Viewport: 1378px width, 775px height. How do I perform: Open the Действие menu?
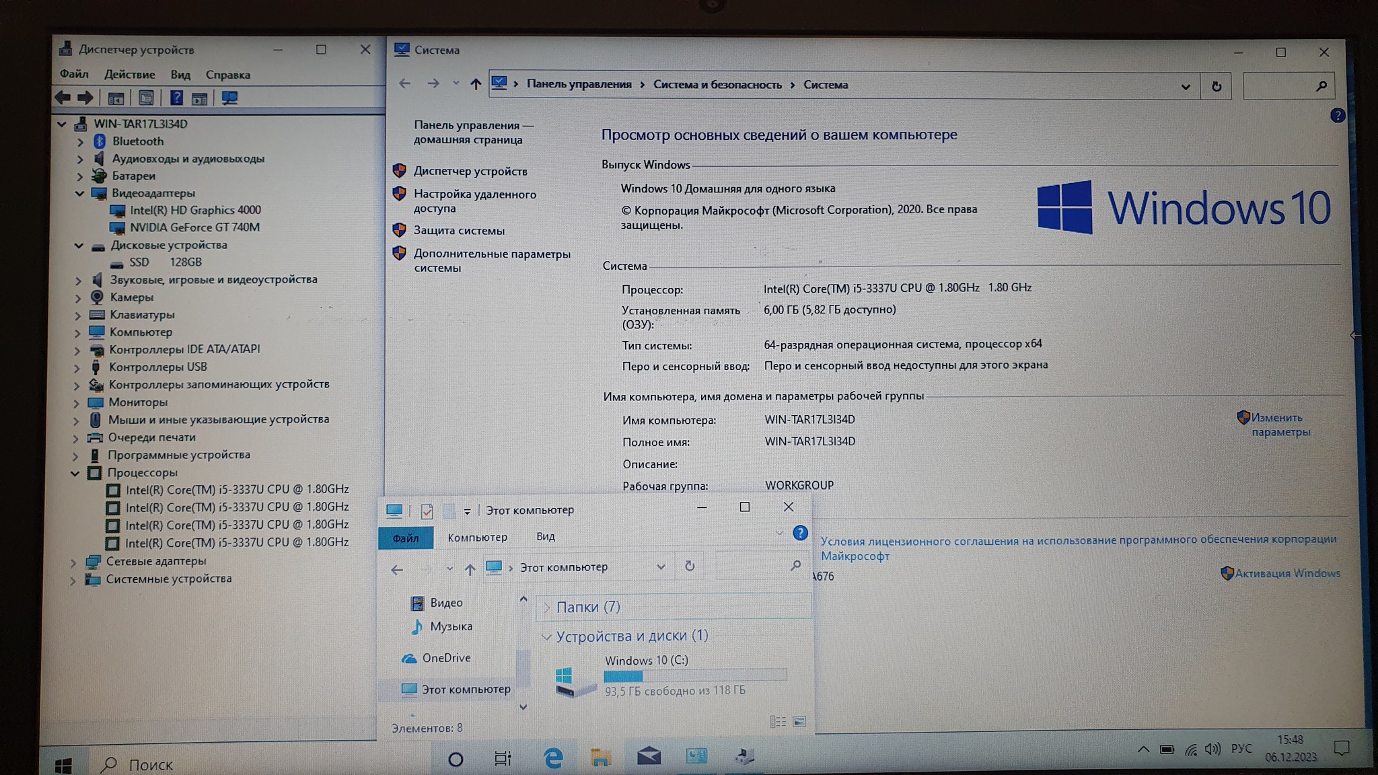[x=129, y=75]
